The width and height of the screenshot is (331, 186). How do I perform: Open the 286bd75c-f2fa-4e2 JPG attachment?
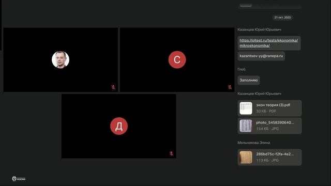[x=269, y=157]
